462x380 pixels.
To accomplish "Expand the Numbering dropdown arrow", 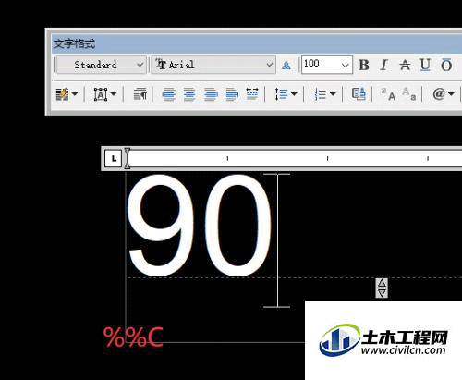I will point(333,93).
